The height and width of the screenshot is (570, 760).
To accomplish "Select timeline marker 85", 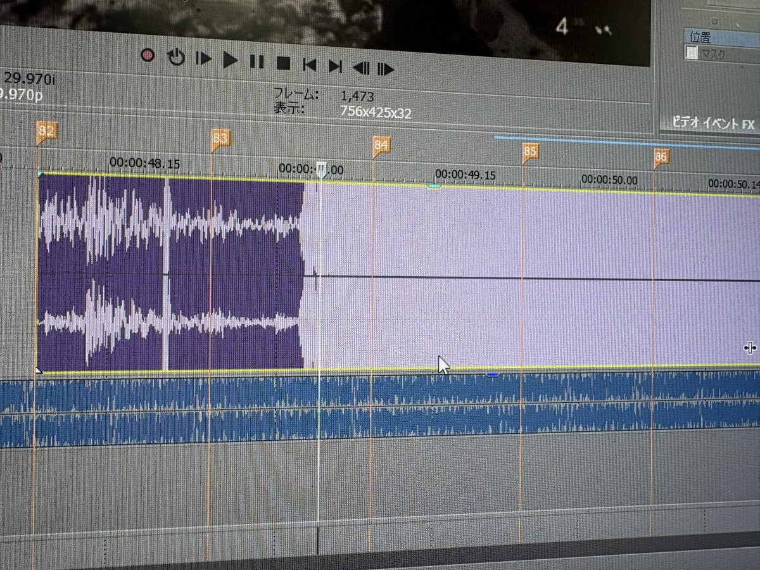I will (x=530, y=152).
